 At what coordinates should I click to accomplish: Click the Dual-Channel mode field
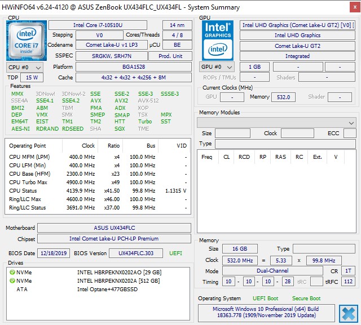272,270
